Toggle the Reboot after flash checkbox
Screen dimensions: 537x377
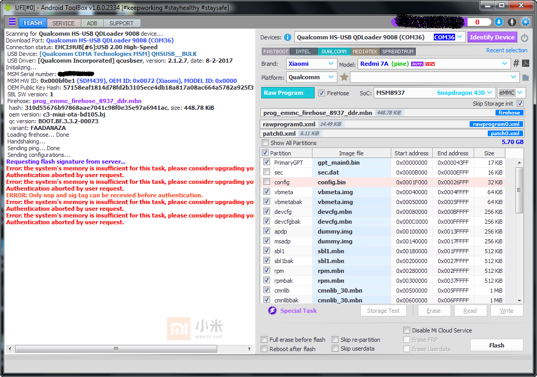coord(264,349)
